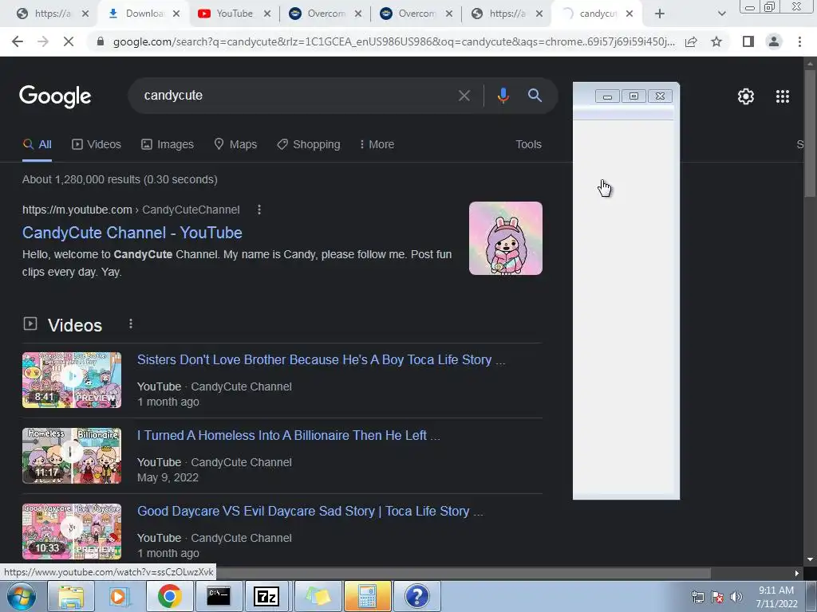The width and height of the screenshot is (817, 612).
Task: Open media player from taskbar
Action: [120, 596]
